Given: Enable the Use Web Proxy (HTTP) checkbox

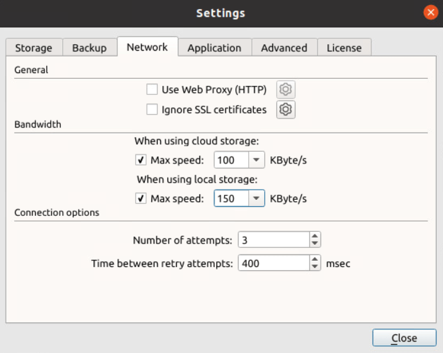Looking at the screenshot, I should click(x=152, y=90).
